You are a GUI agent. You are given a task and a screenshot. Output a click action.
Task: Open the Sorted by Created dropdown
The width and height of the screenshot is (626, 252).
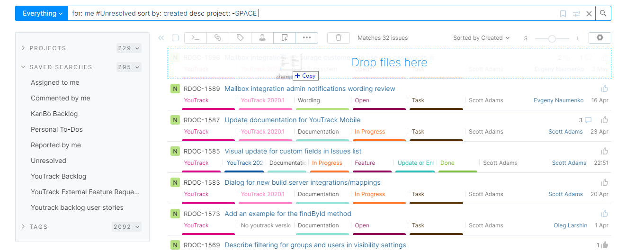[x=481, y=38]
